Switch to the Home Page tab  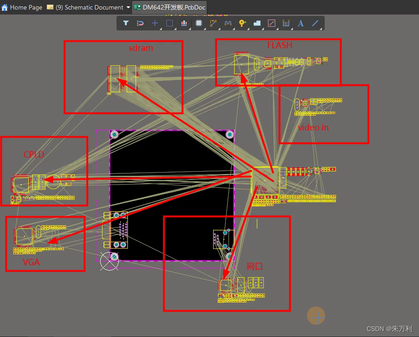(x=22, y=7)
